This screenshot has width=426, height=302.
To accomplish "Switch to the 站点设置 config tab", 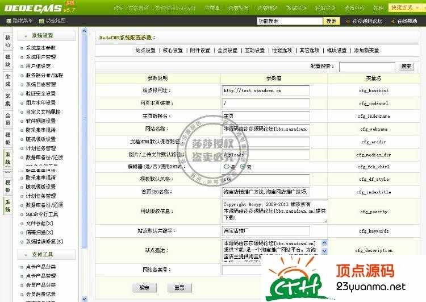I will (145, 51).
